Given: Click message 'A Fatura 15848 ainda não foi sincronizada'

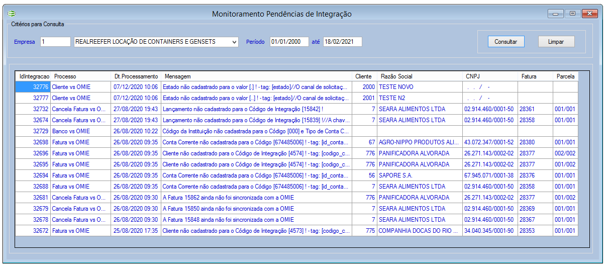Looking at the screenshot, I should click(257, 220).
